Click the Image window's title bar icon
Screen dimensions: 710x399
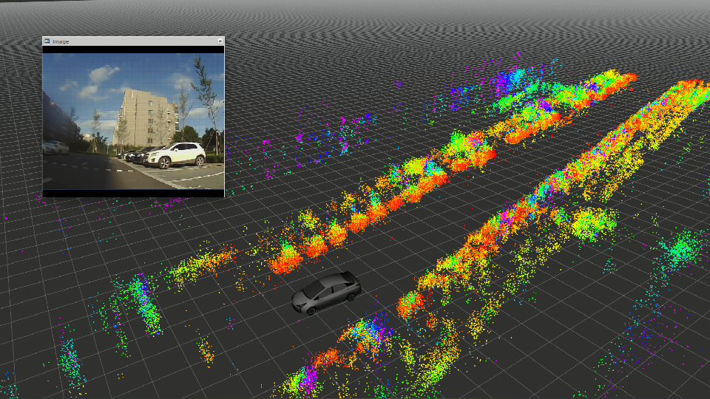47,41
